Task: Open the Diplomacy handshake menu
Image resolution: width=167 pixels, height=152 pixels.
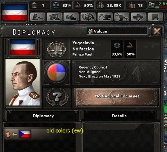Action: (71, 17)
